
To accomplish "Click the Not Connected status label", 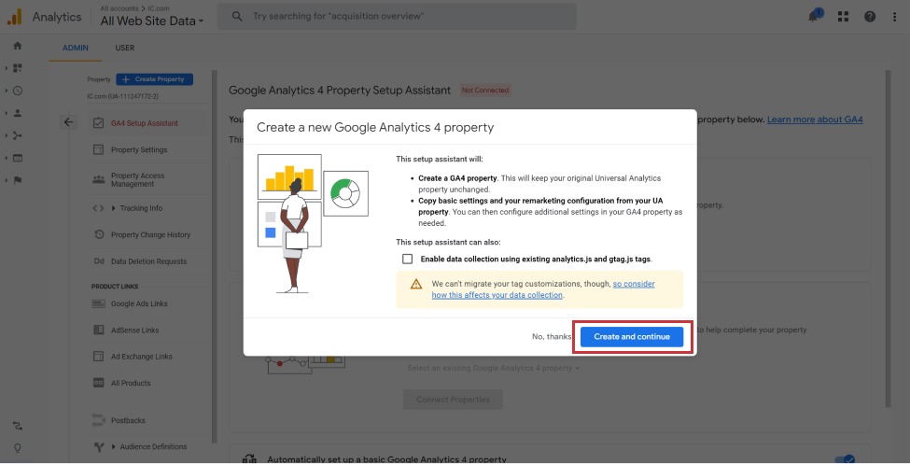I will coord(485,90).
